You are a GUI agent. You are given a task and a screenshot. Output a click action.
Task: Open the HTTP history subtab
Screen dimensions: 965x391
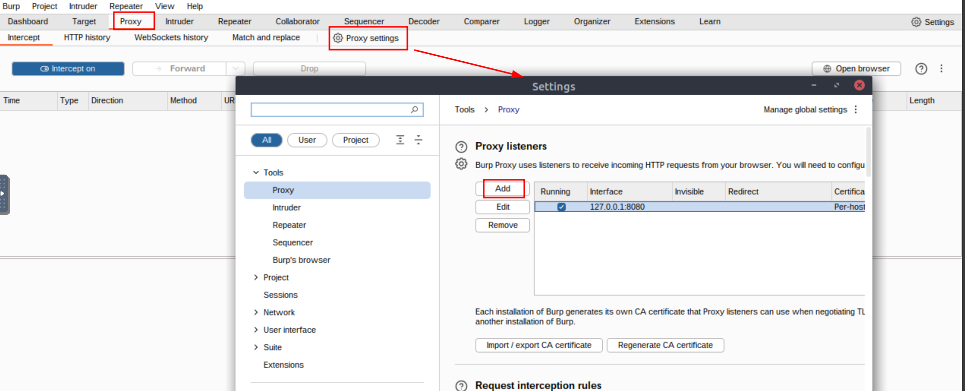point(87,37)
